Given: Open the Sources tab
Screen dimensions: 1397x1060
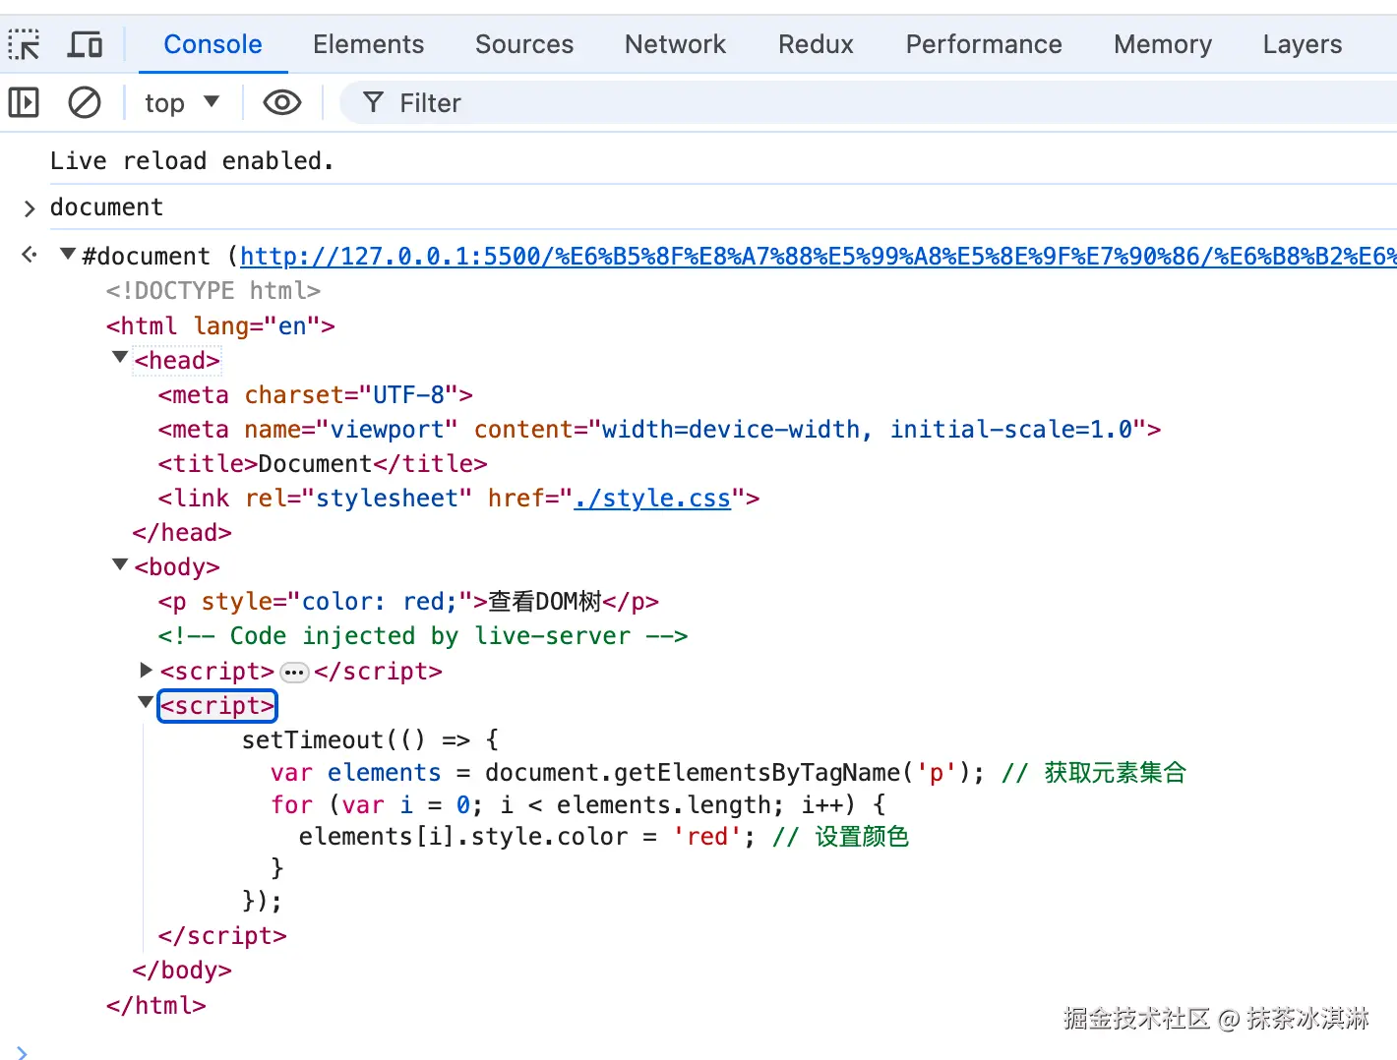Looking at the screenshot, I should pos(524,44).
